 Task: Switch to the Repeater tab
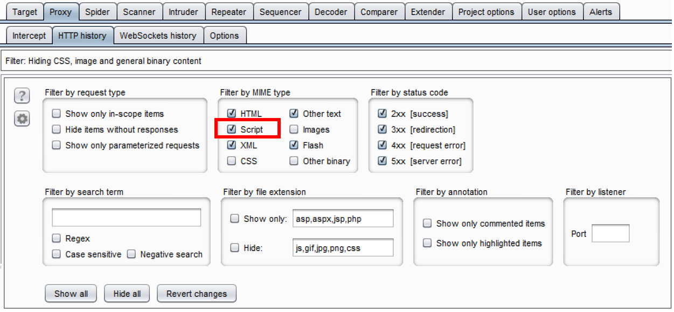click(229, 12)
